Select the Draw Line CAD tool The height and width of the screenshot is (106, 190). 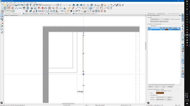[77, 8]
